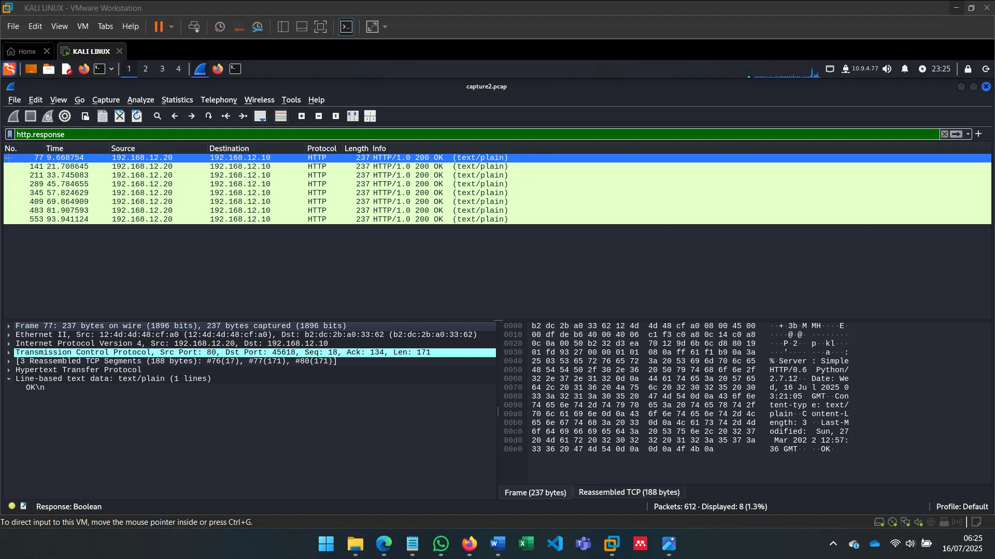This screenshot has height=559, width=995.
Task: Open the display filter bookmarks icon
Action: coord(10,134)
